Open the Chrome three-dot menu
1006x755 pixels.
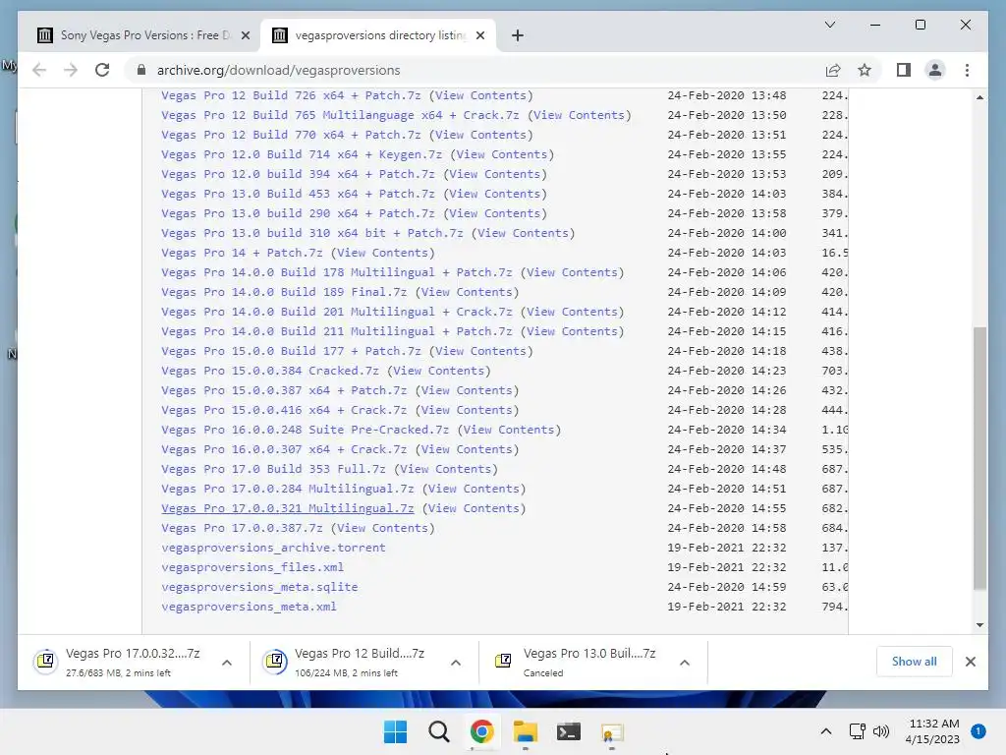click(x=967, y=70)
